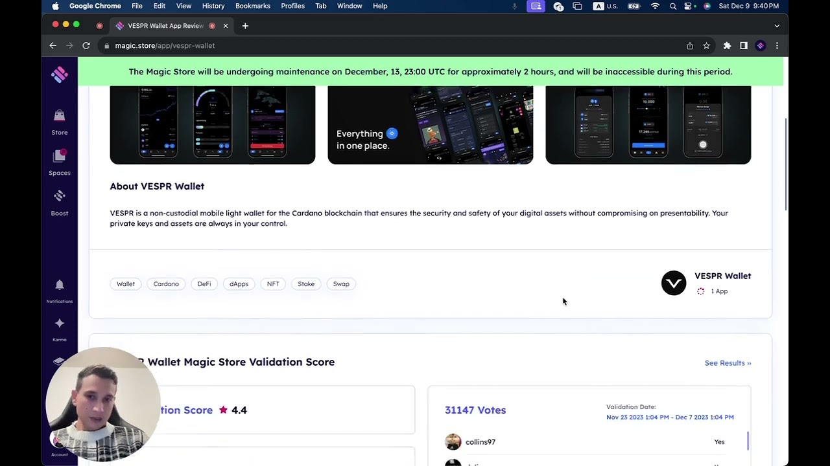Open the Edit menu
This screenshot has width=830, height=466.
coord(160,6)
